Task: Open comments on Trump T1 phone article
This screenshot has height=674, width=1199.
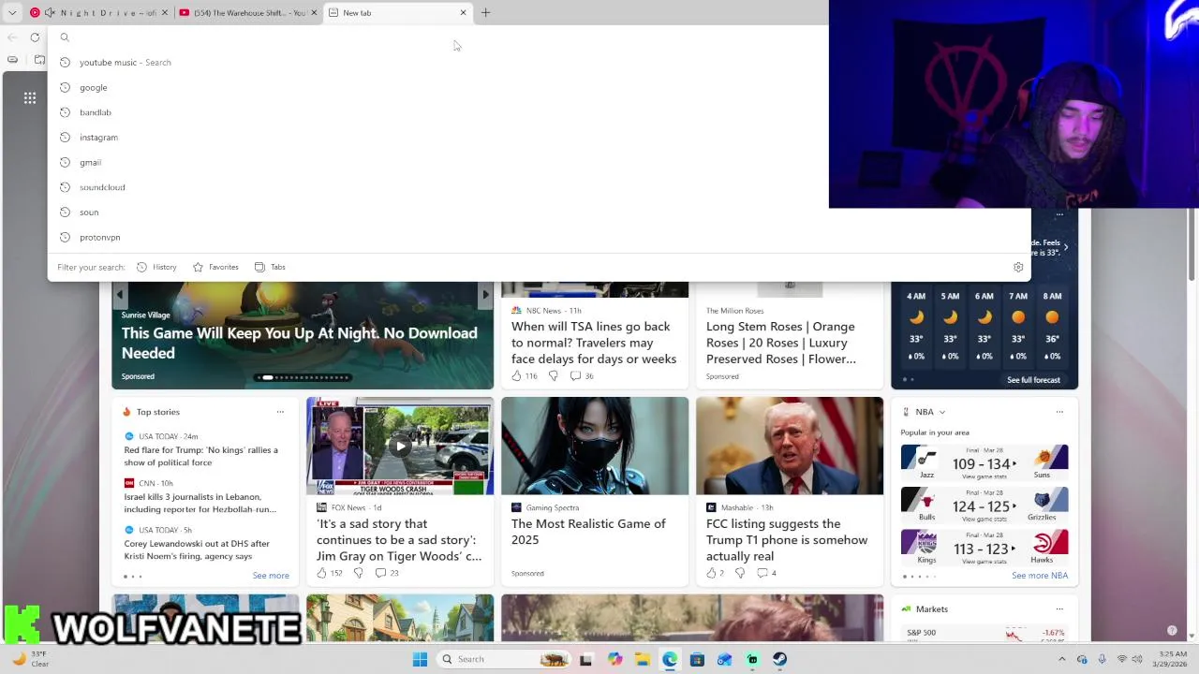Action: (x=766, y=573)
